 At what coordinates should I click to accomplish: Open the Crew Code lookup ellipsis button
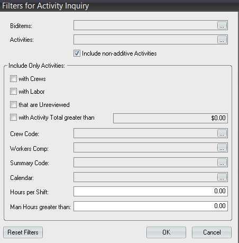coord(222,133)
